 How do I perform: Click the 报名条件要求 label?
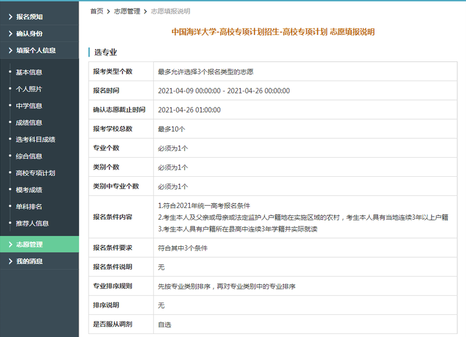click(113, 248)
